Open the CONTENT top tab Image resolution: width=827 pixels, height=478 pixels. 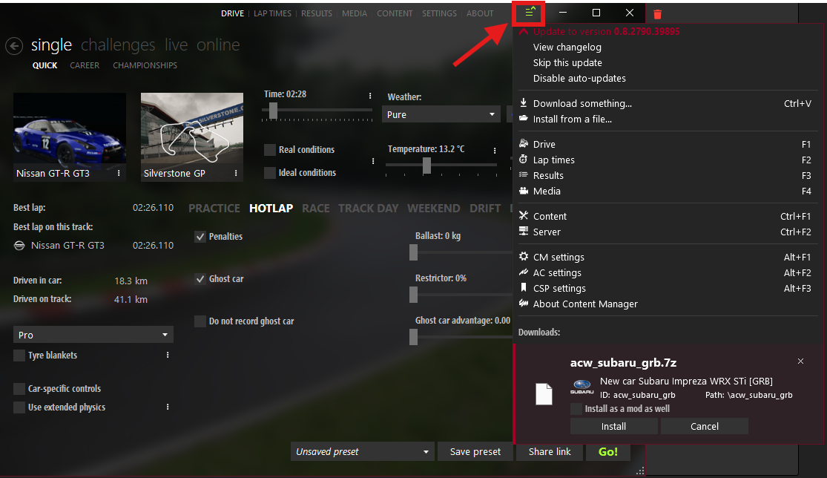tap(395, 13)
